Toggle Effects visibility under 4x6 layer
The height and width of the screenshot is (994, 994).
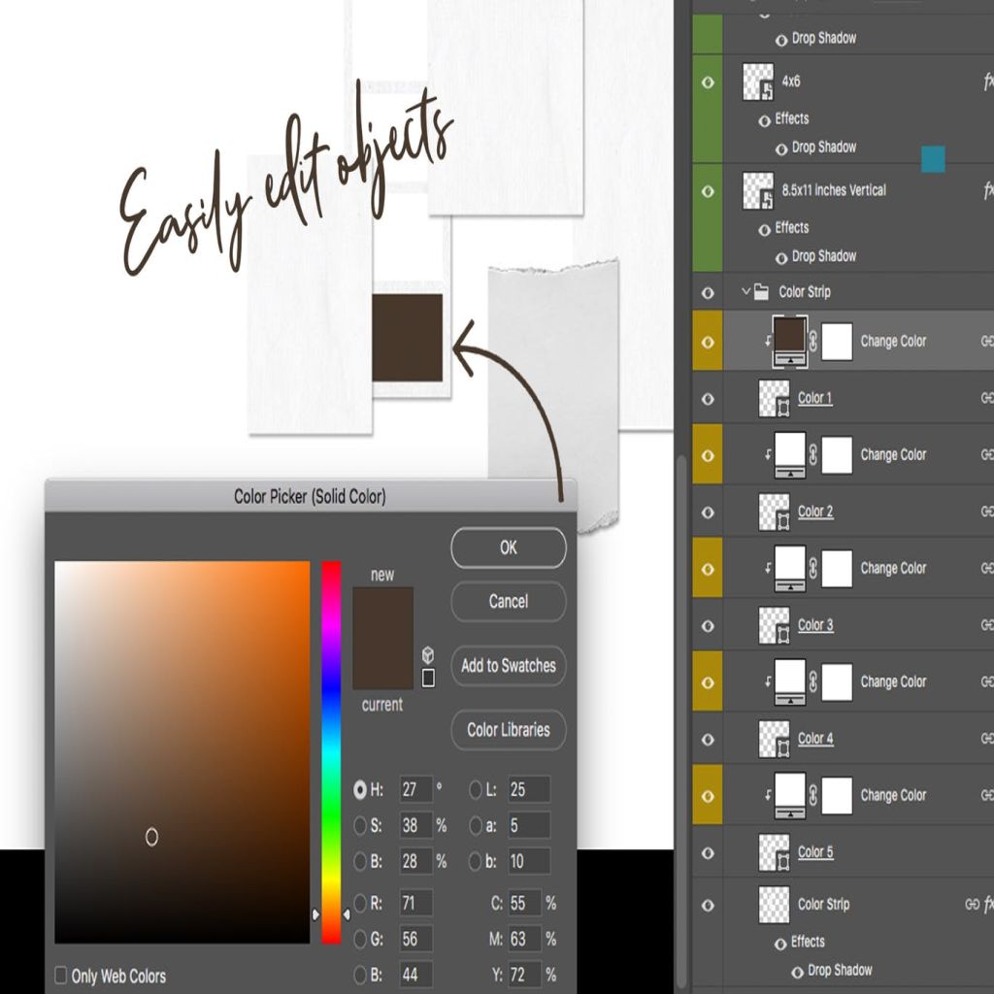[764, 119]
